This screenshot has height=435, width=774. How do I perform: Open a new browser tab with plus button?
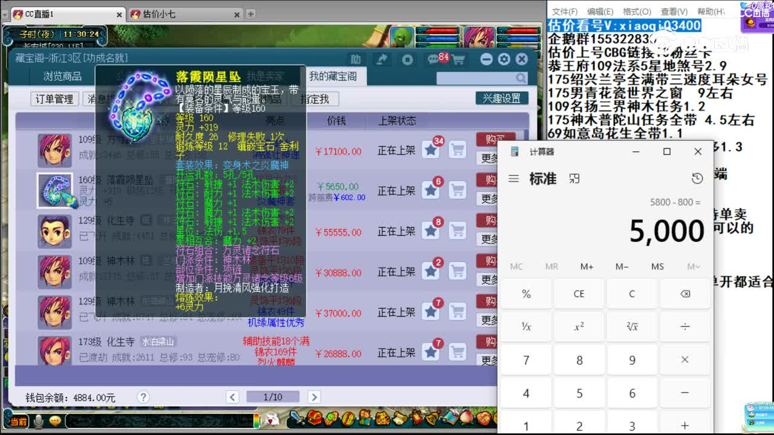tap(250, 14)
